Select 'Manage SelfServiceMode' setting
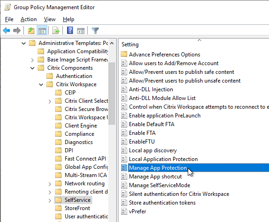 (159, 185)
